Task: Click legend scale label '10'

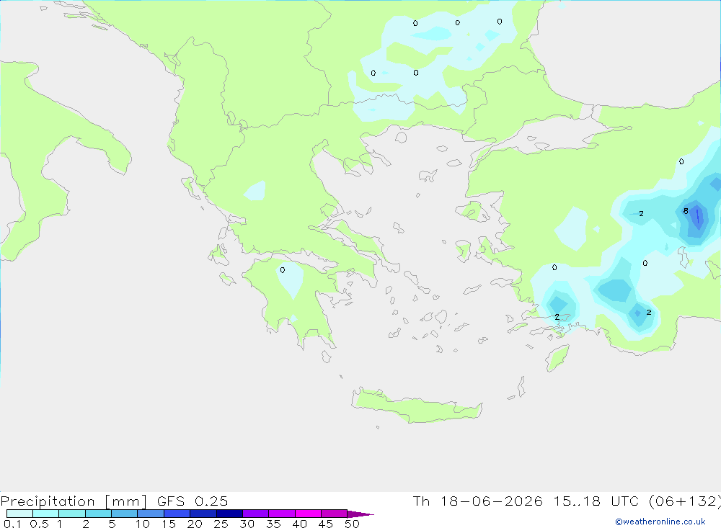Action: click(142, 524)
